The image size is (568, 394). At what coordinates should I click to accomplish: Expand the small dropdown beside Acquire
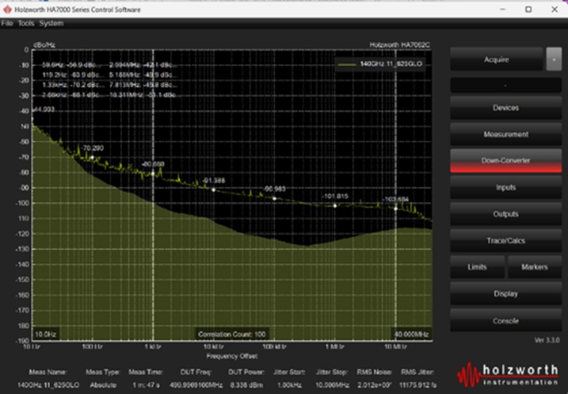point(554,59)
